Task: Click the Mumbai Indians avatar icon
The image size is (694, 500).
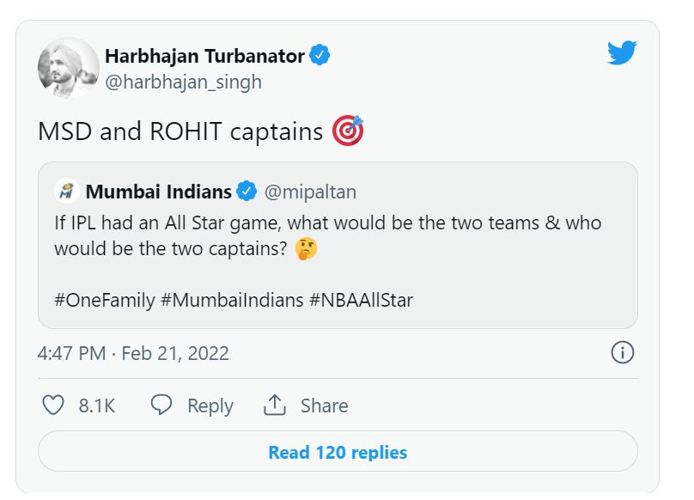Action: point(64,191)
